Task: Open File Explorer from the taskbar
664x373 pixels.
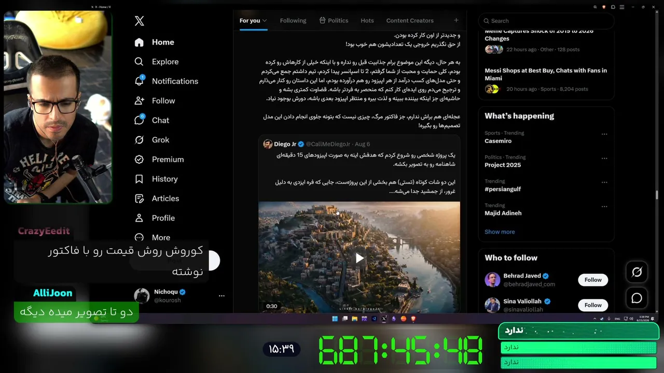Action: 354,319
